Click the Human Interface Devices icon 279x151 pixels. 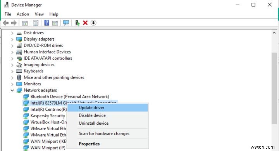pyautogui.click(x=19, y=52)
